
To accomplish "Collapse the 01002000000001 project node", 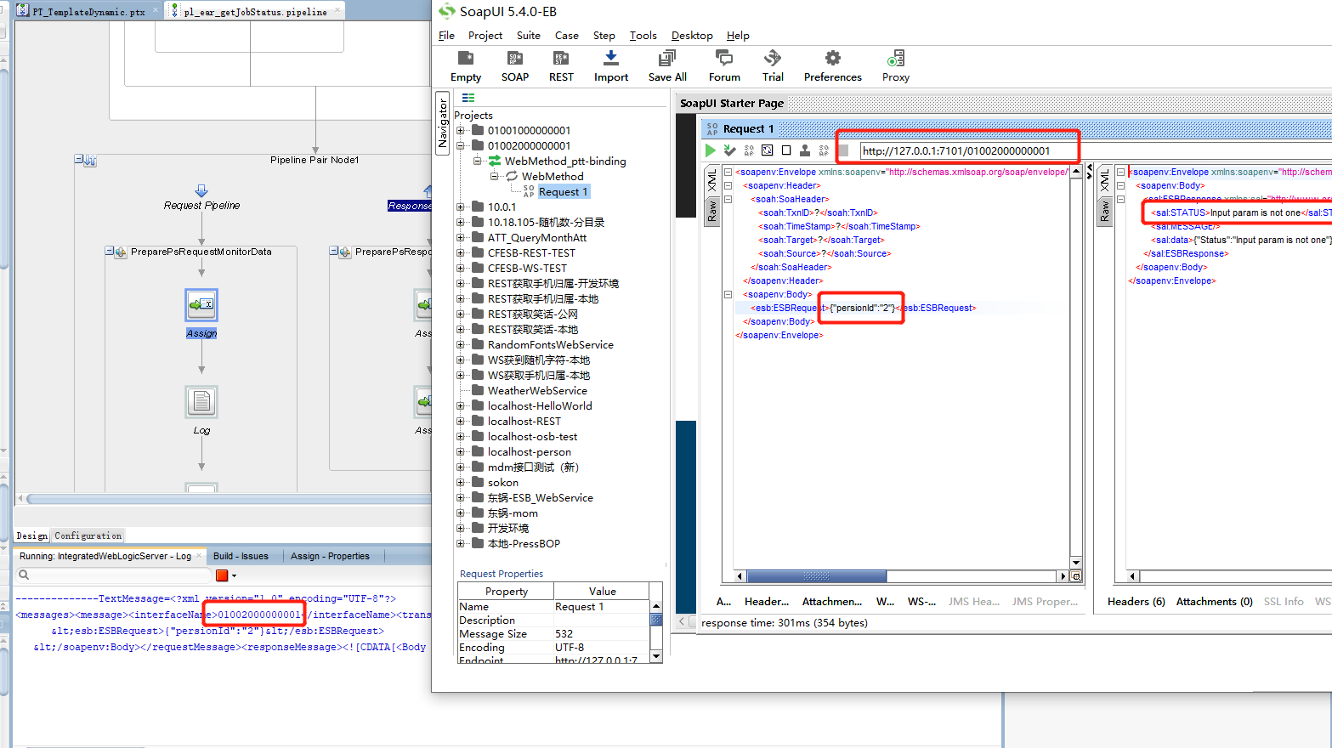I will pyautogui.click(x=461, y=145).
